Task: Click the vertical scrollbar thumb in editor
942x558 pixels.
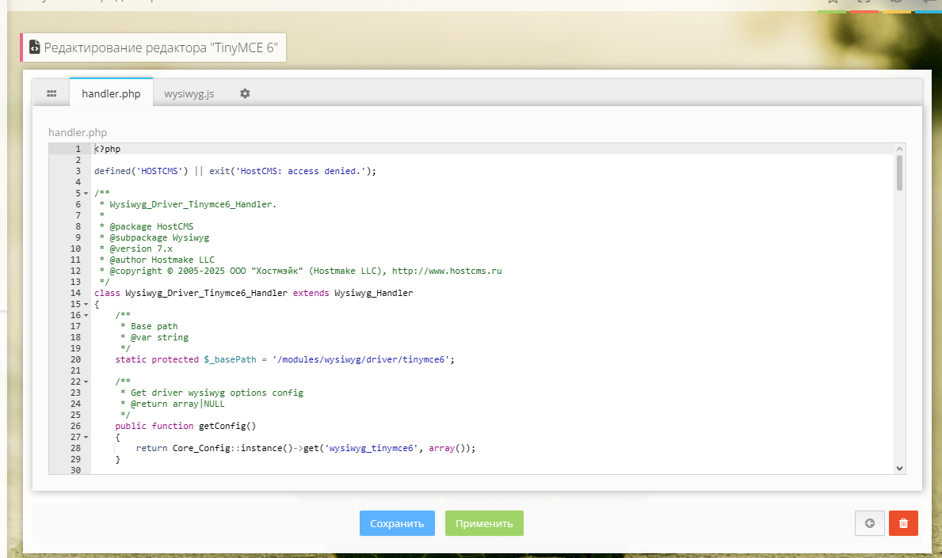Action: pyautogui.click(x=899, y=173)
